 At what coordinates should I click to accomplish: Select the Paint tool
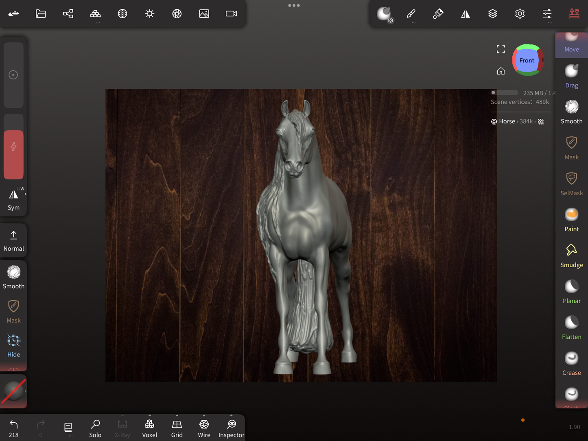[571, 220]
